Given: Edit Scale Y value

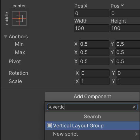Looking at the screenshot, I should pos(128,81).
